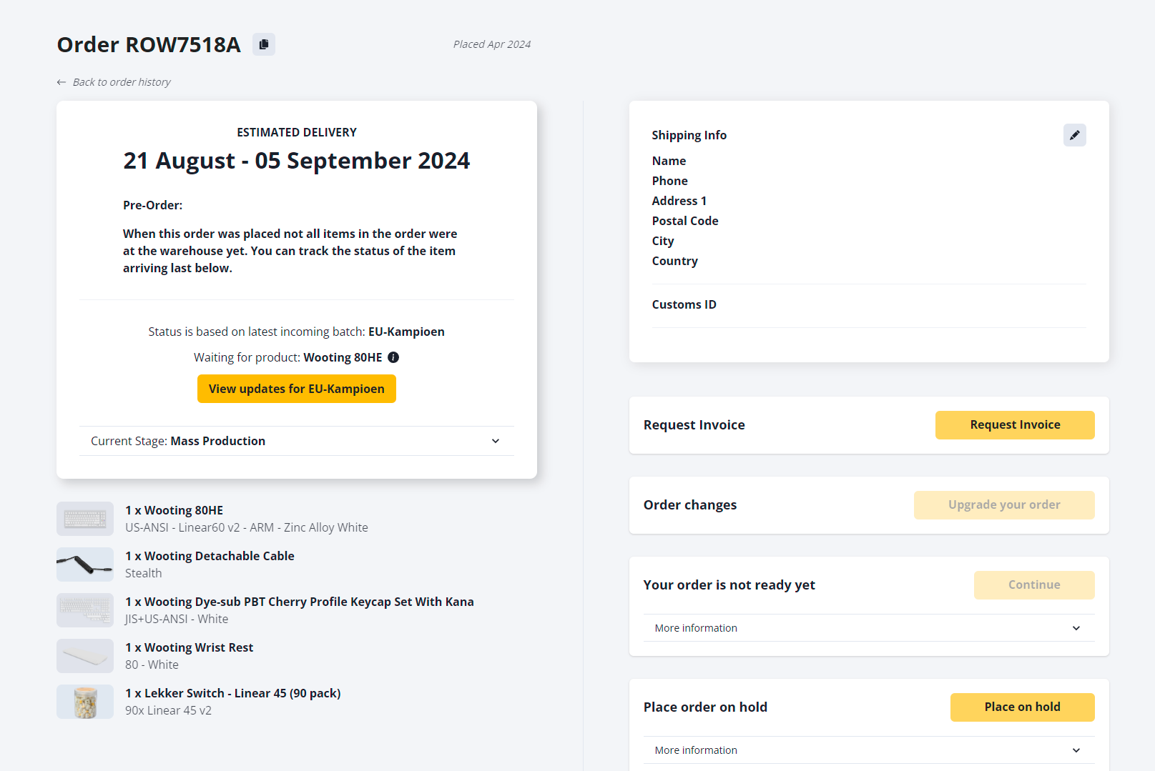Click Upgrade your order button
Viewport: 1155px width, 771px height.
click(x=1003, y=505)
